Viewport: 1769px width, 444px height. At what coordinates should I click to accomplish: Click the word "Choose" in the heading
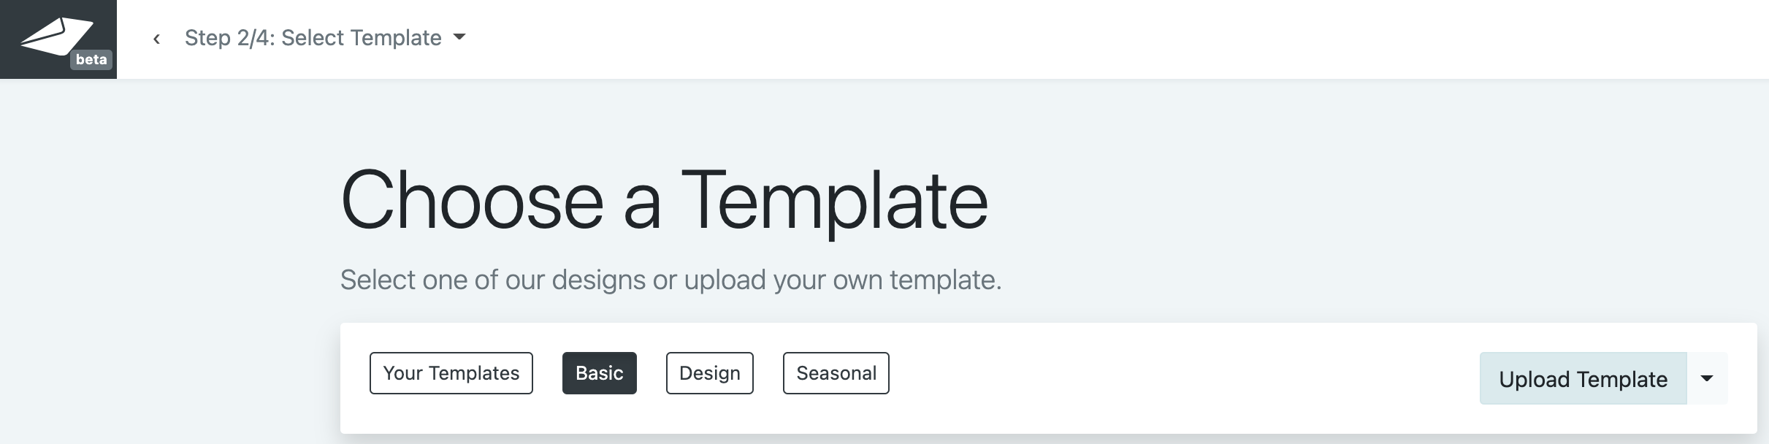(x=472, y=201)
